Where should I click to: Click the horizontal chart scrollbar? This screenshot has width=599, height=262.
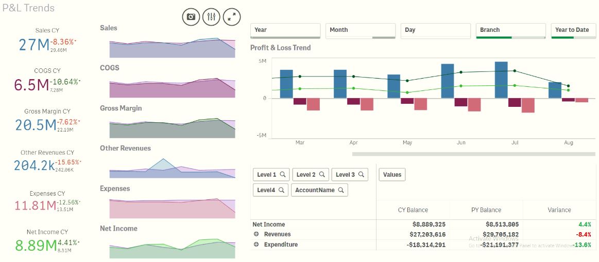pyautogui.click(x=474, y=154)
